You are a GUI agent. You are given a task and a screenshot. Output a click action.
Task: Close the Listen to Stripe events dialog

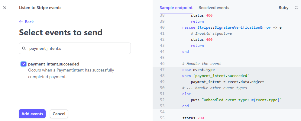(5, 8)
